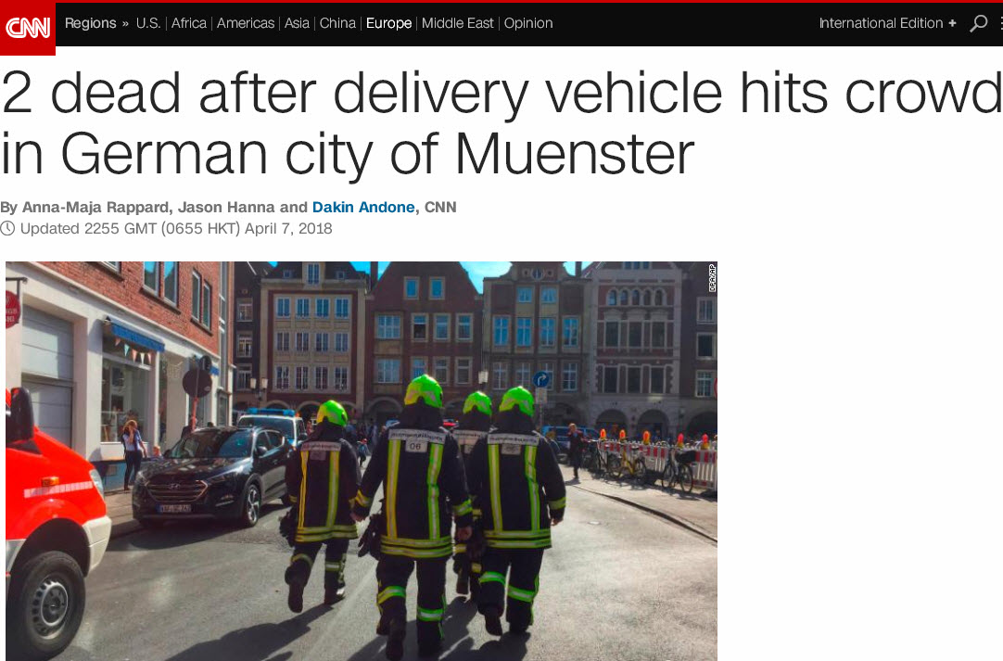The image size is (1003, 661).
Task: Open the Opinion section
Action: [x=528, y=24]
